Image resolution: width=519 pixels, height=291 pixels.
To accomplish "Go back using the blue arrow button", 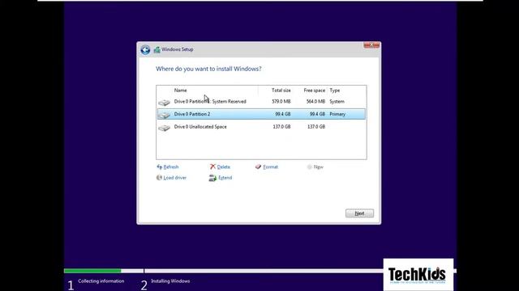I will click(x=145, y=50).
